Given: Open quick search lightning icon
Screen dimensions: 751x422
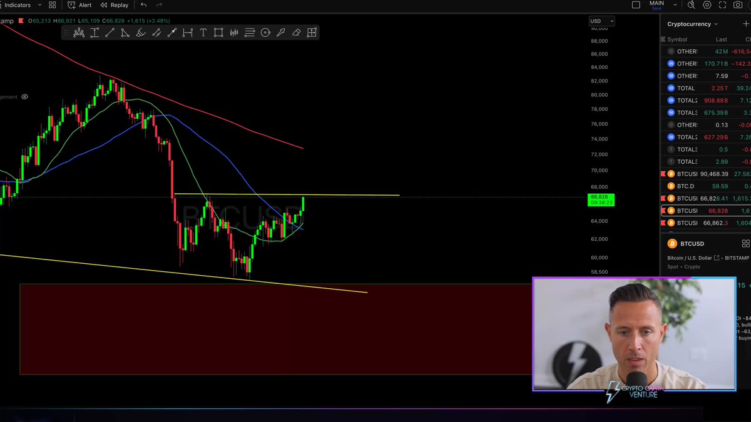Looking at the screenshot, I should point(691,5).
